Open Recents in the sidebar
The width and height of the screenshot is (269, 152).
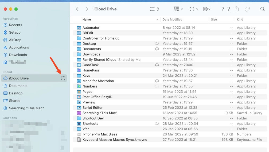pos(15,25)
